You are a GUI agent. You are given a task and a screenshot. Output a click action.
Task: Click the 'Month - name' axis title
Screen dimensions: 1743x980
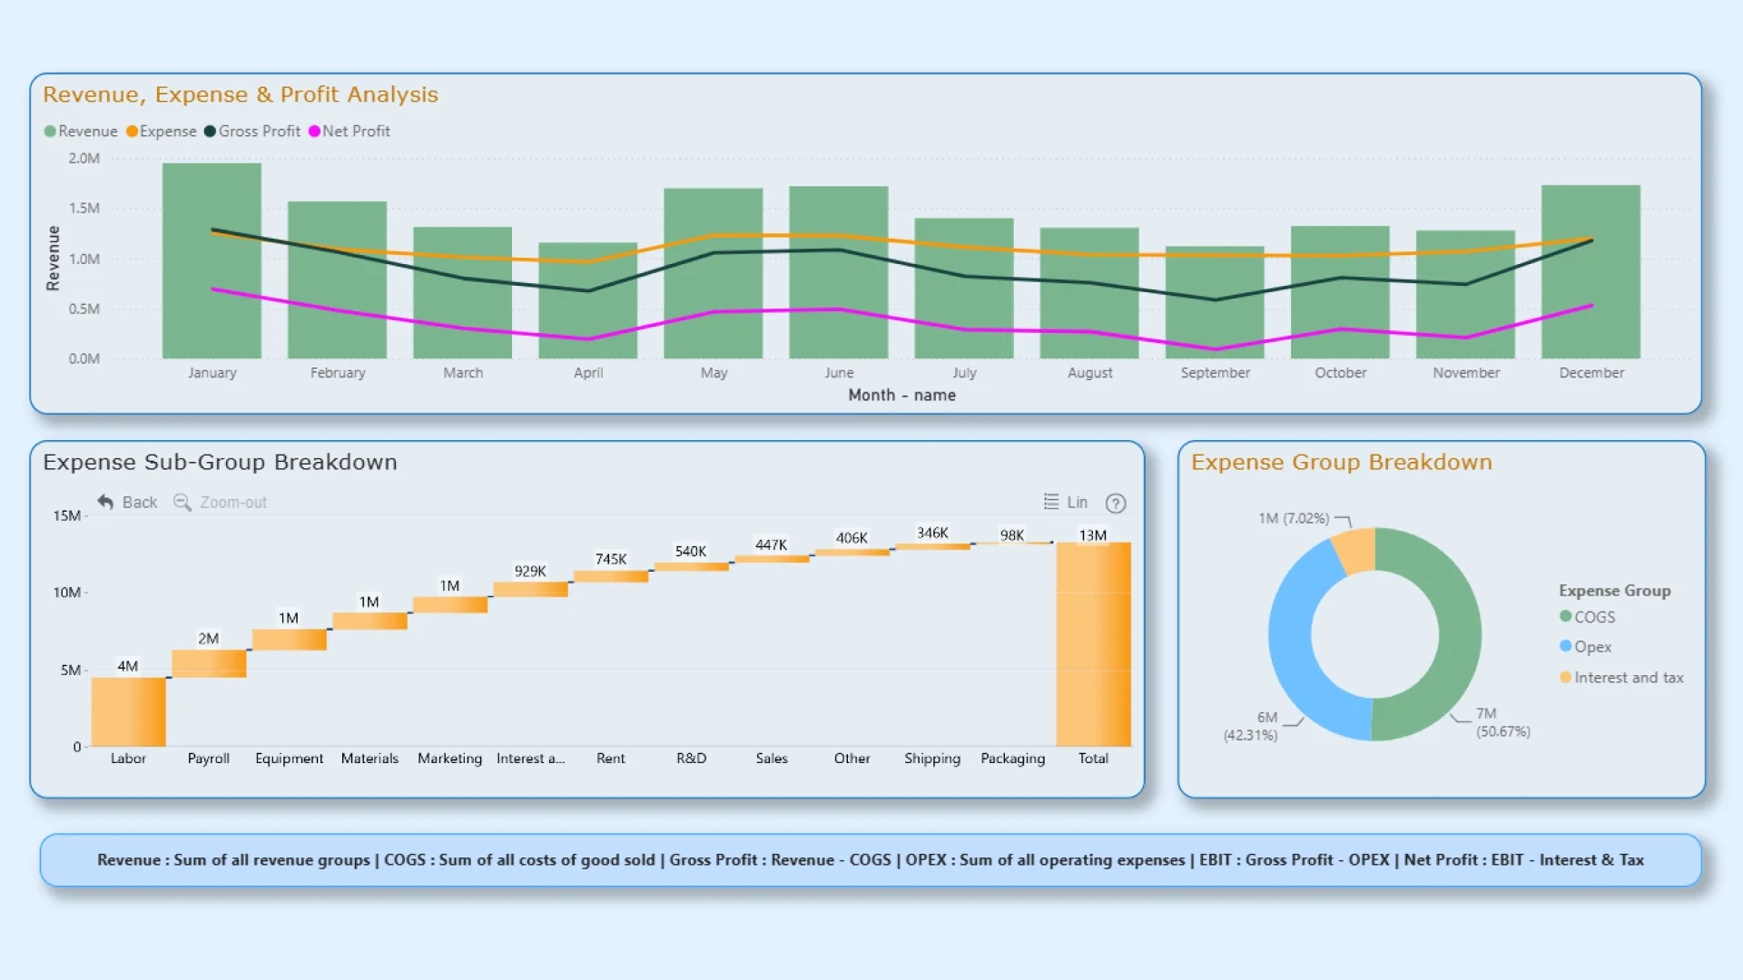[x=901, y=396]
